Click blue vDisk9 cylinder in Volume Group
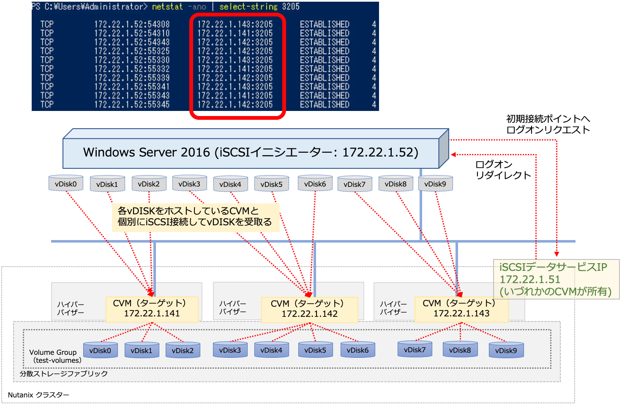This screenshot has height=405, width=622. 506,350
